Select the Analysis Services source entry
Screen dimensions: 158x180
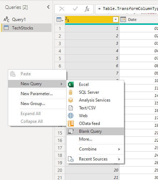click(x=95, y=100)
